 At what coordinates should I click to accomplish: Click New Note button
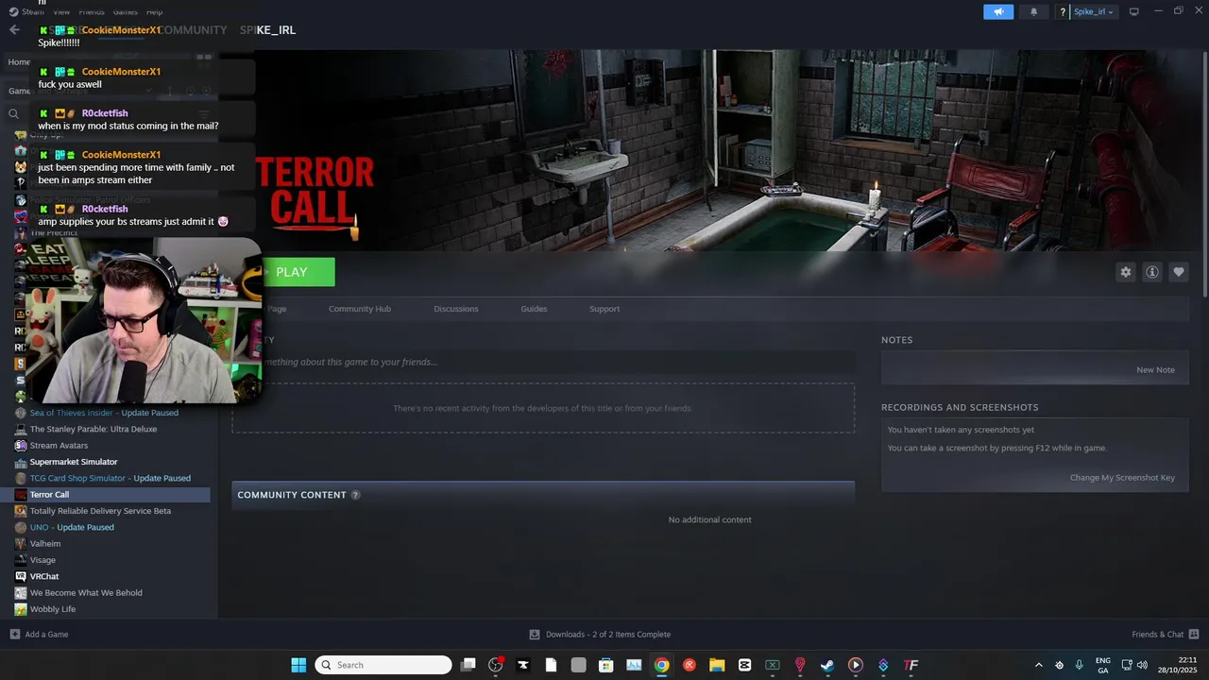point(1155,370)
